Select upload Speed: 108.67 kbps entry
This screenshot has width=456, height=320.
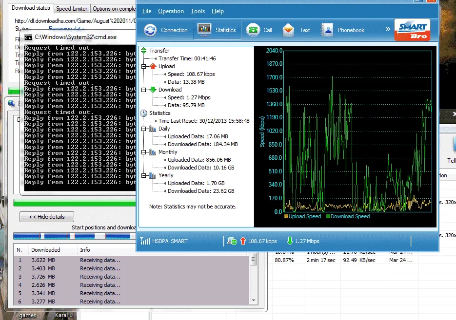pyautogui.click(x=191, y=74)
